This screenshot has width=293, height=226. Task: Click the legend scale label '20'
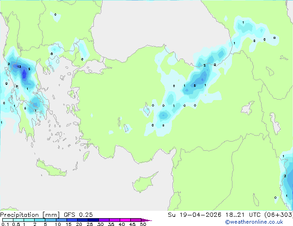(x=79, y=224)
